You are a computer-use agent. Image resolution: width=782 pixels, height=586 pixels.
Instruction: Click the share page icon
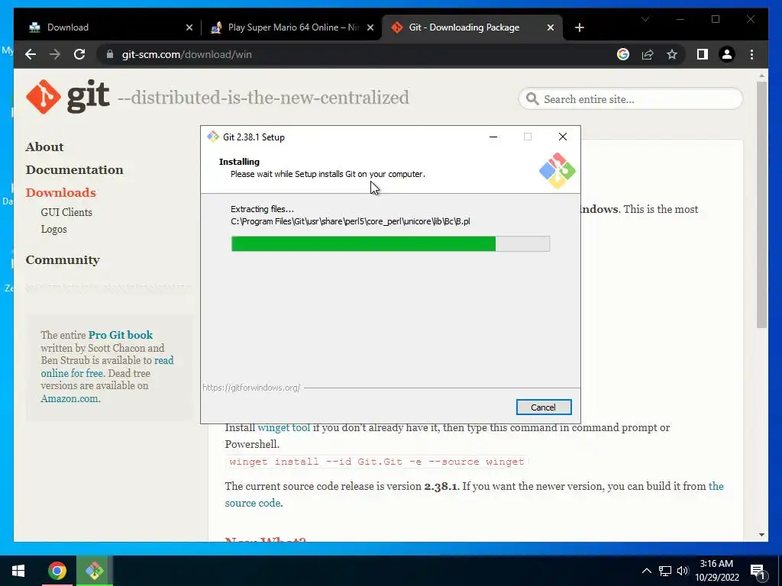point(648,54)
